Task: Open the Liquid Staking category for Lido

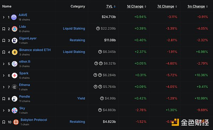Action: [x=74, y=28]
